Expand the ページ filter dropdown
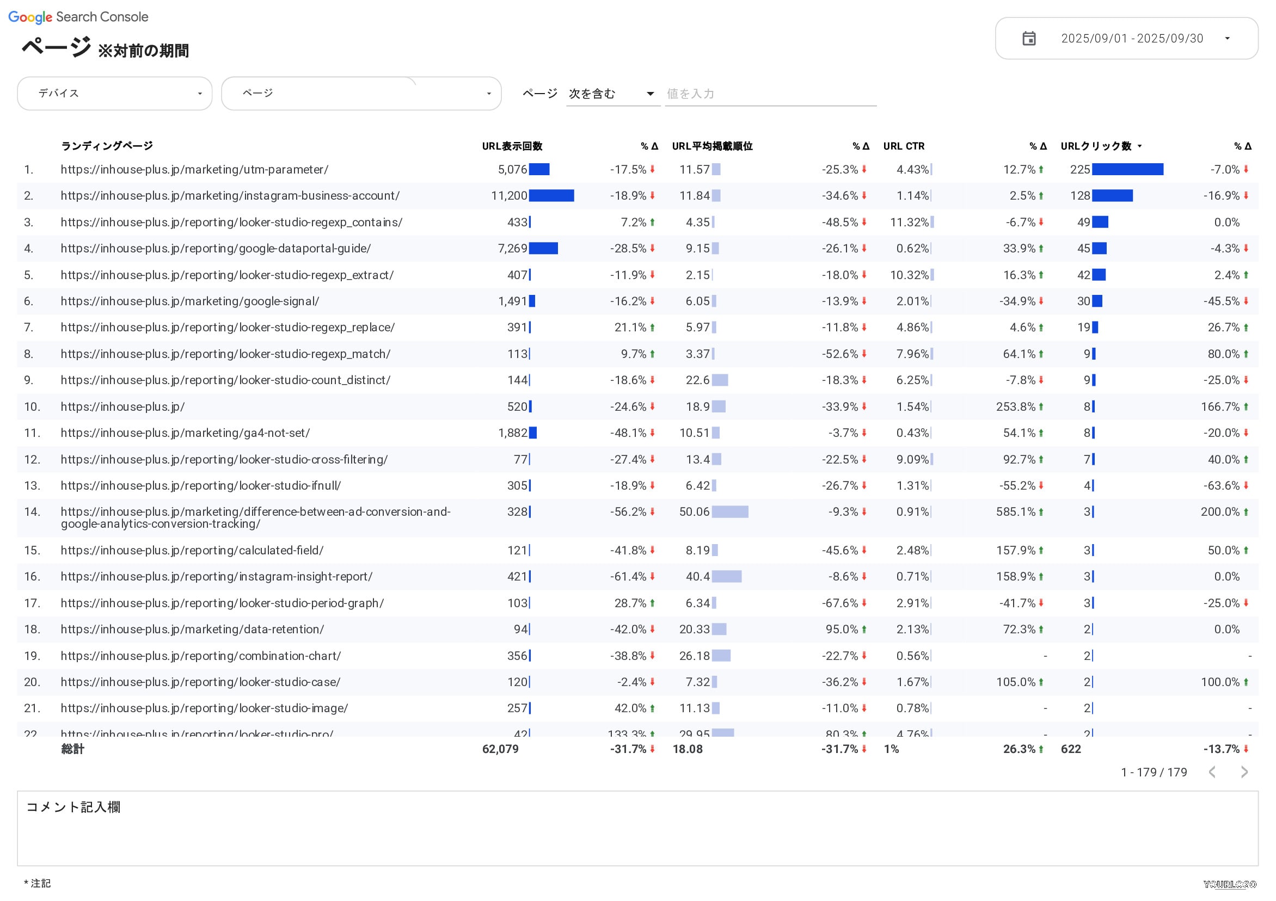1276x901 pixels. 361,94
